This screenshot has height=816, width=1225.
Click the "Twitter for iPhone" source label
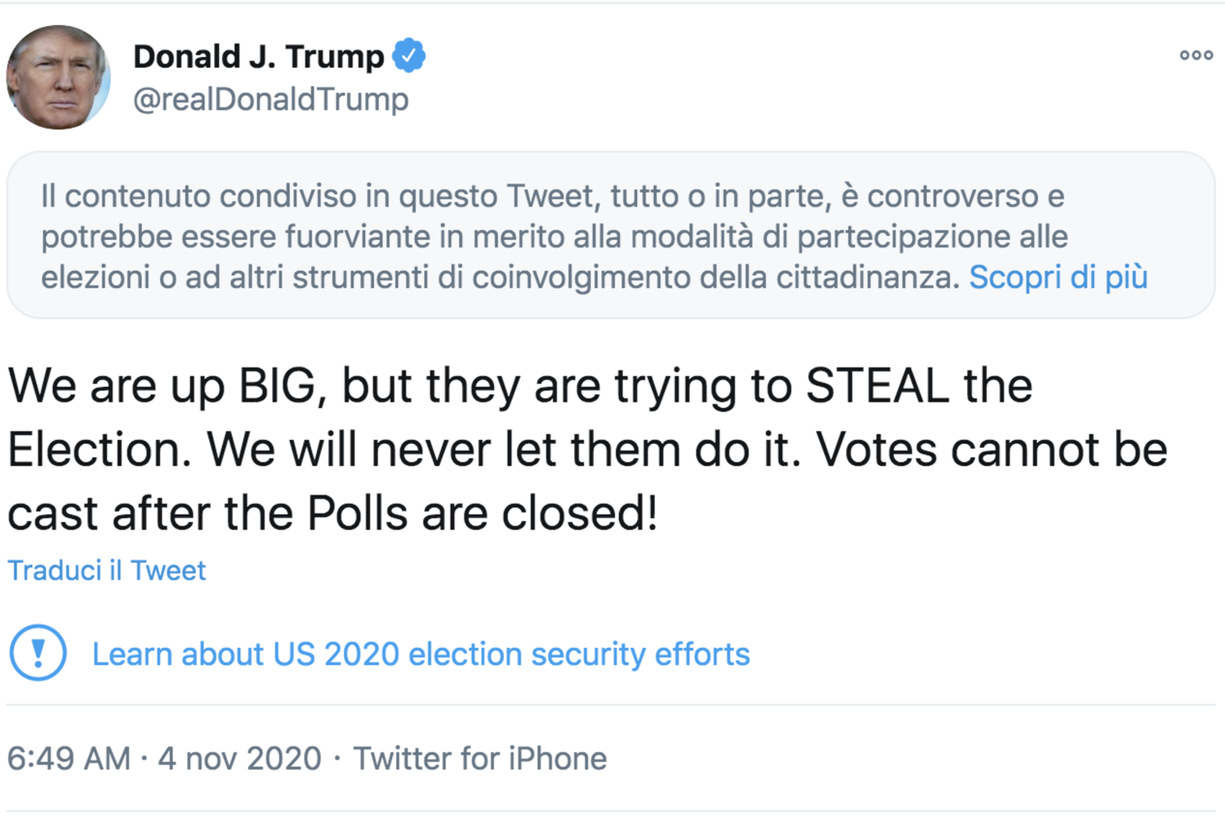tap(479, 759)
